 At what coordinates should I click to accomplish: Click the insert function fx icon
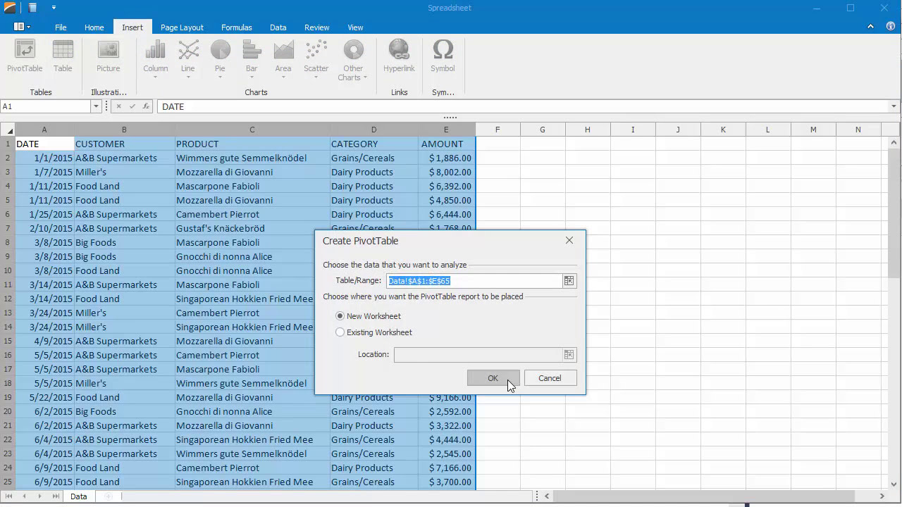(x=146, y=106)
